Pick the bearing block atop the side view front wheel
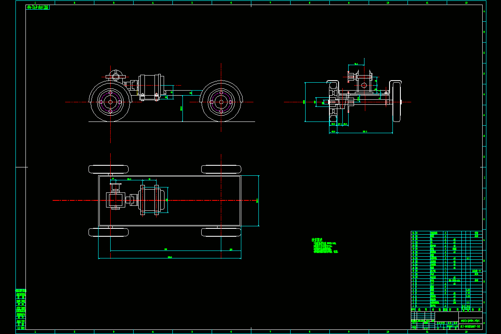Image resolution: width=501 pixels, height=334 pixels. (115, 76)
